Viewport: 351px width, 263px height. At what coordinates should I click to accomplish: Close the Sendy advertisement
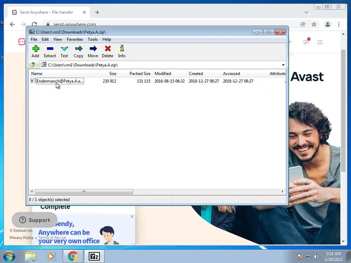tap(132, 216)
